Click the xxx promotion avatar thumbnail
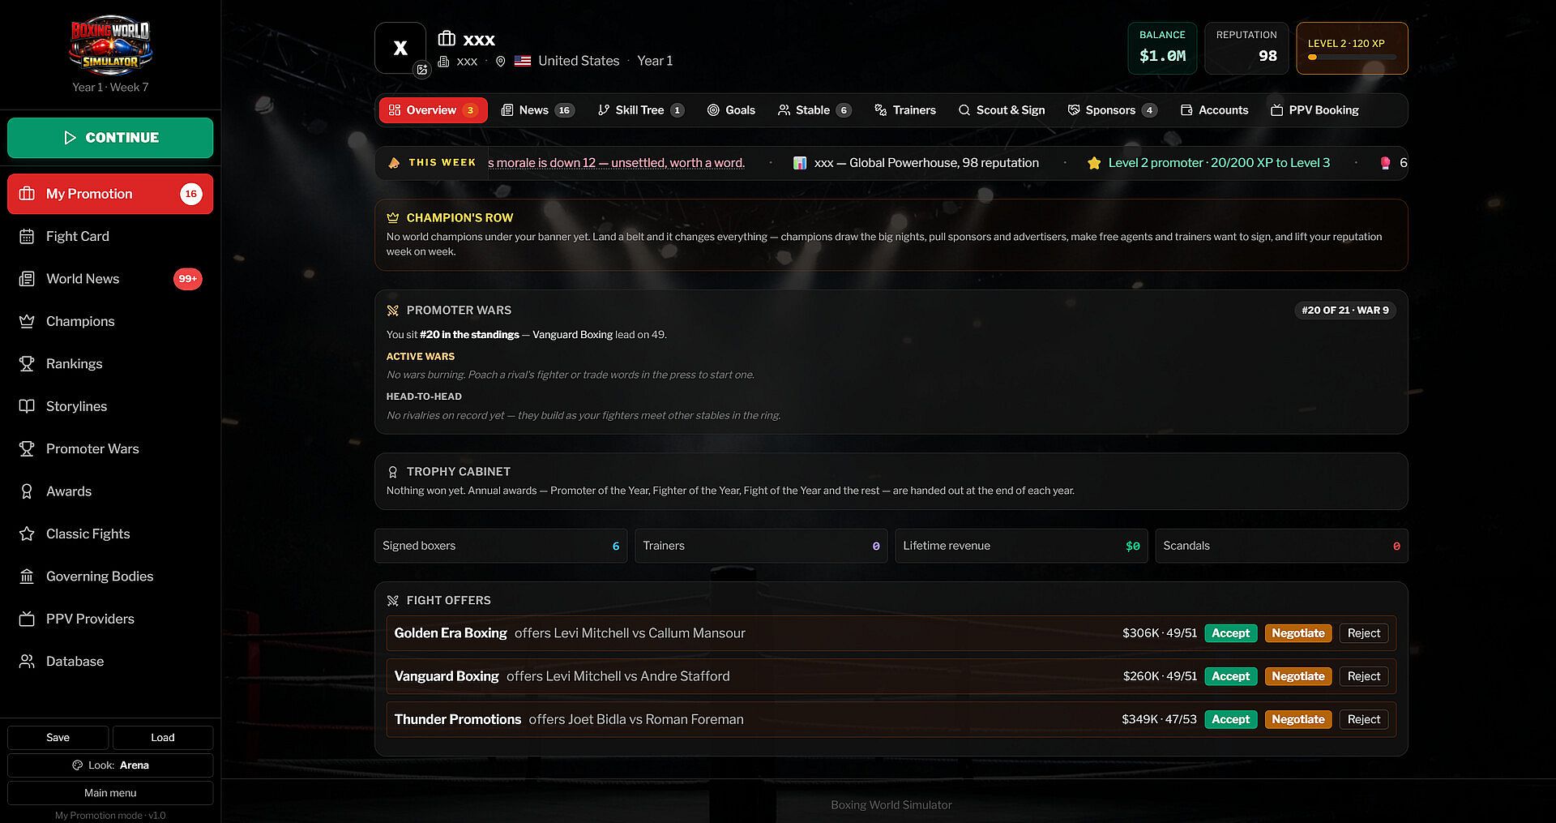Screen dimensions: 1556x823 coord(400,48)
